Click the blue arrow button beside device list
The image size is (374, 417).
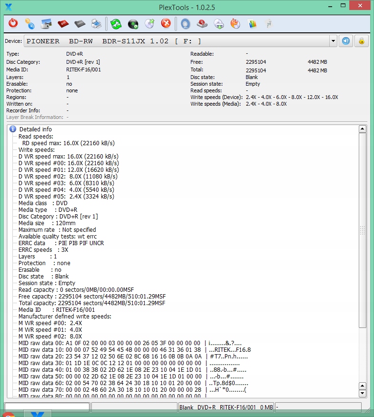(346, 41)
